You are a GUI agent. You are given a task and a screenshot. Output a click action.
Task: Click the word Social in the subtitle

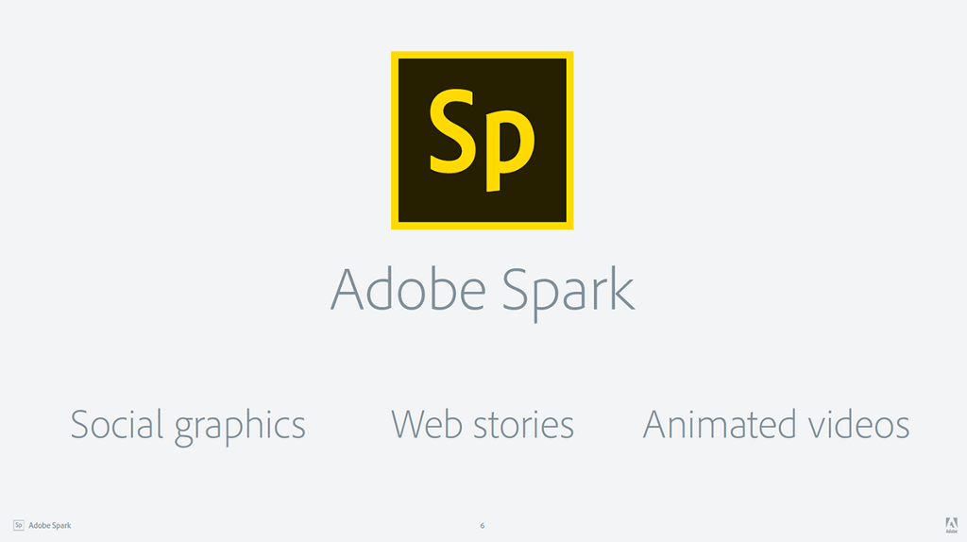(115, 425)
